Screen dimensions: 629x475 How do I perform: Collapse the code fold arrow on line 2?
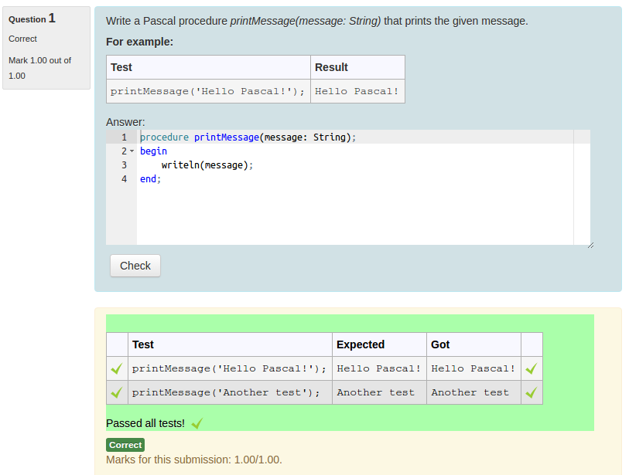[132, 151]
